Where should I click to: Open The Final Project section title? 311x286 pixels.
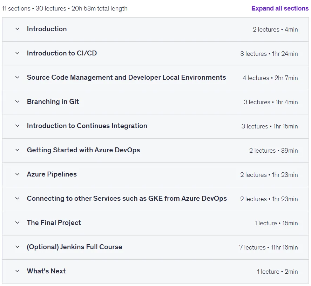(54, 223)
